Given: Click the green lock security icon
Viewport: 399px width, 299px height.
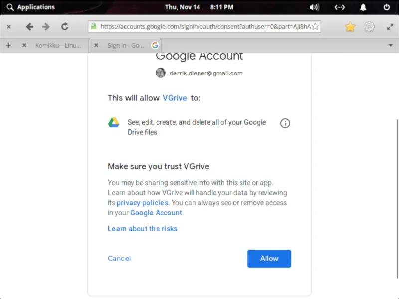Looking at the screenshot, I should tap(94, 26).
